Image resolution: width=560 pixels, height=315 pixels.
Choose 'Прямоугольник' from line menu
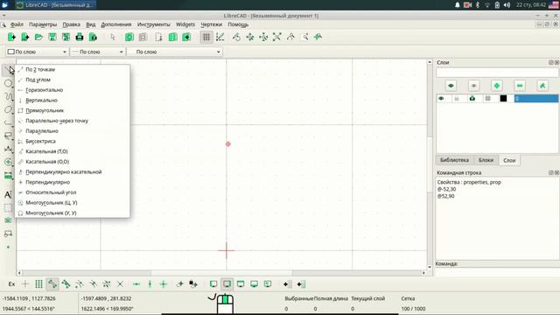coord(73,111)
